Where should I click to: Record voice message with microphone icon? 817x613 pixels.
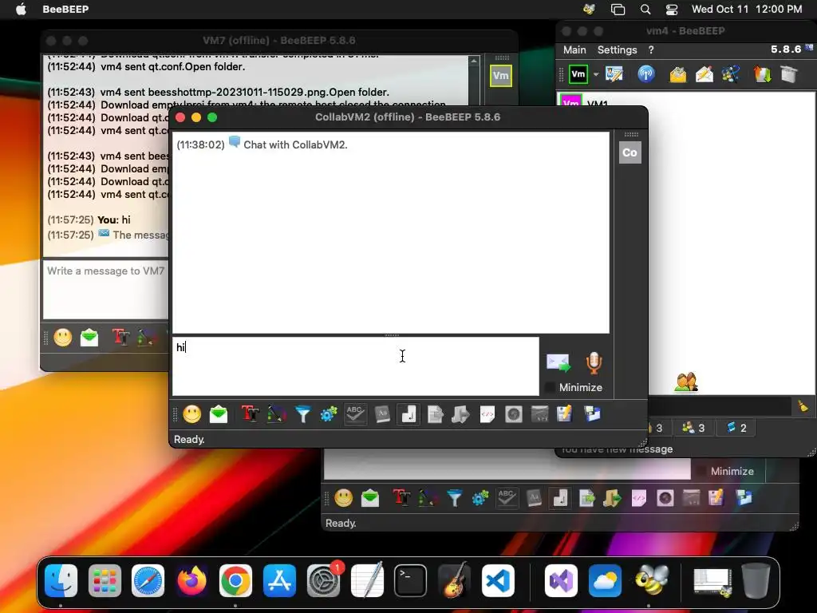tap(594, 363)
